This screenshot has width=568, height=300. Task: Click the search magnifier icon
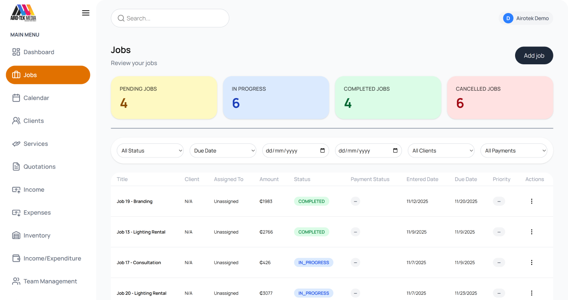121,18
